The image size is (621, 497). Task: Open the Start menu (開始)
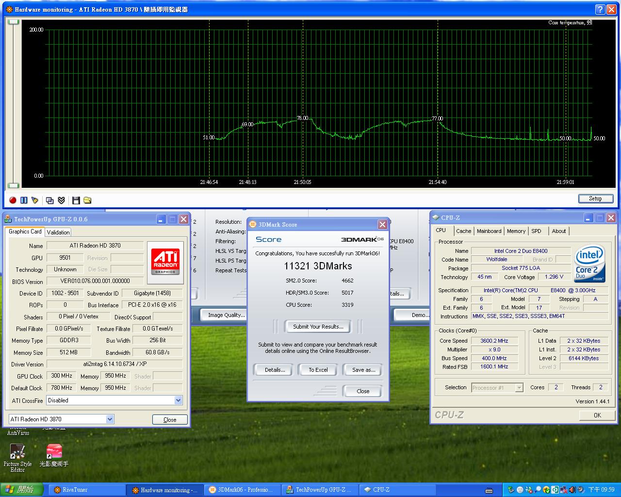point(21,490)
